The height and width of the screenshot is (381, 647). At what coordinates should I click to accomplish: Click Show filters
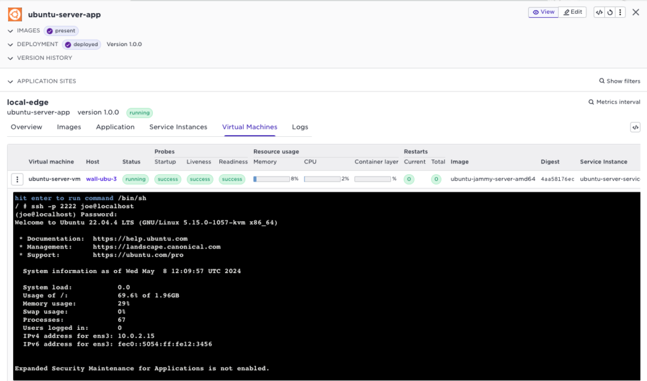[619, 81]
